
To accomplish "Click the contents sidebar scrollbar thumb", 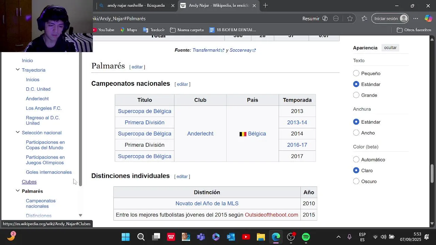I will pos(80,119).
